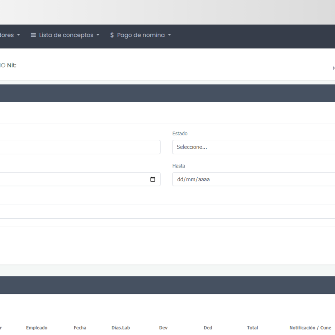Click the Notificación / Cune column header
The width and height of the screenshot is (335, 335).
click(x=310, y=328)
